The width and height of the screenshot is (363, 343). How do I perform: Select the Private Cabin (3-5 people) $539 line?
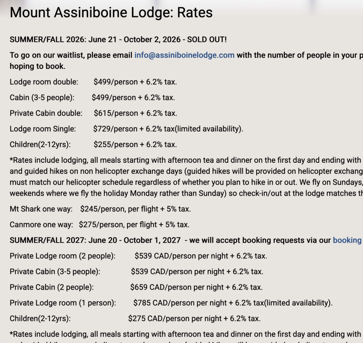[x=136, y=272]
